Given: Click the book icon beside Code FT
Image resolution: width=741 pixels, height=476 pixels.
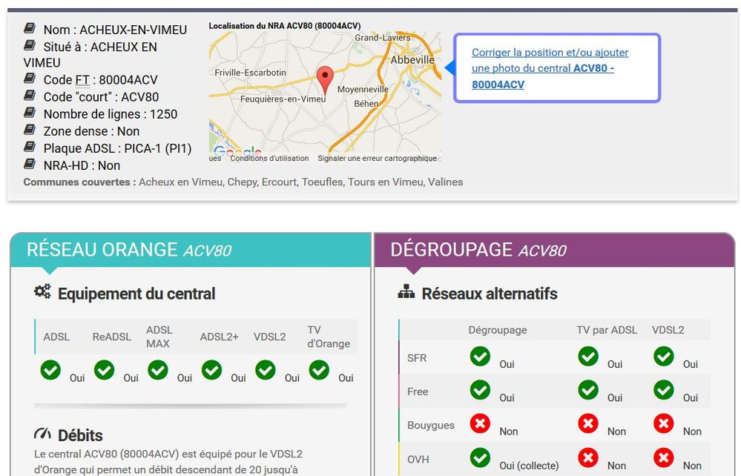Looking at the screenshot, I should click(30, 79).
